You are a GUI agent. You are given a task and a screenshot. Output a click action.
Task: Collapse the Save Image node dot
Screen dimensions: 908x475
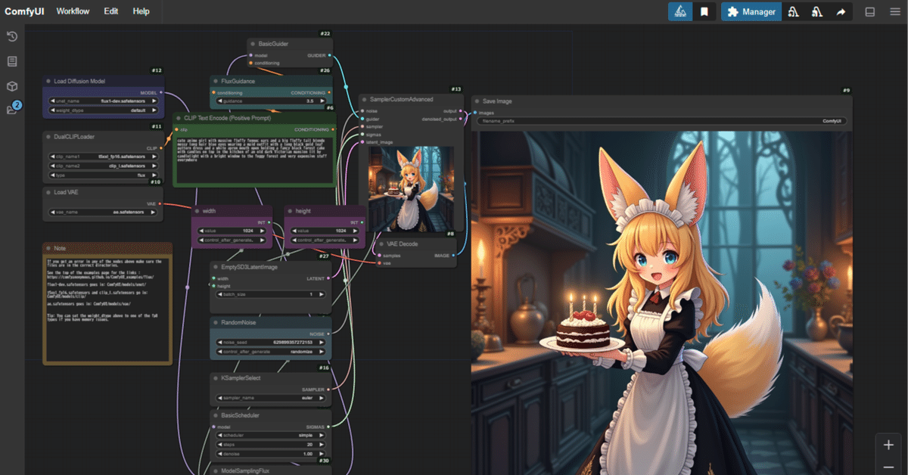pos(477,101)
